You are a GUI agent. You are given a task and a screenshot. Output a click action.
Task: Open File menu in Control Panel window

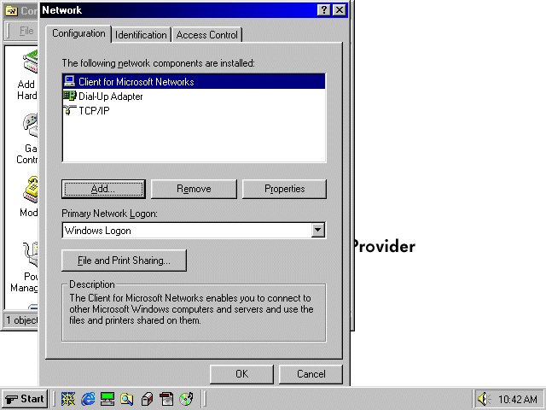tap(26, 31)
